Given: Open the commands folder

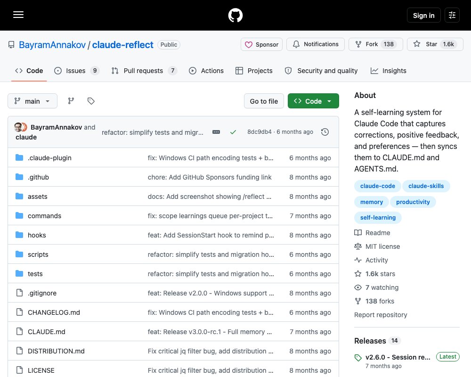Looking at the screenshot, I should (44, 216).
